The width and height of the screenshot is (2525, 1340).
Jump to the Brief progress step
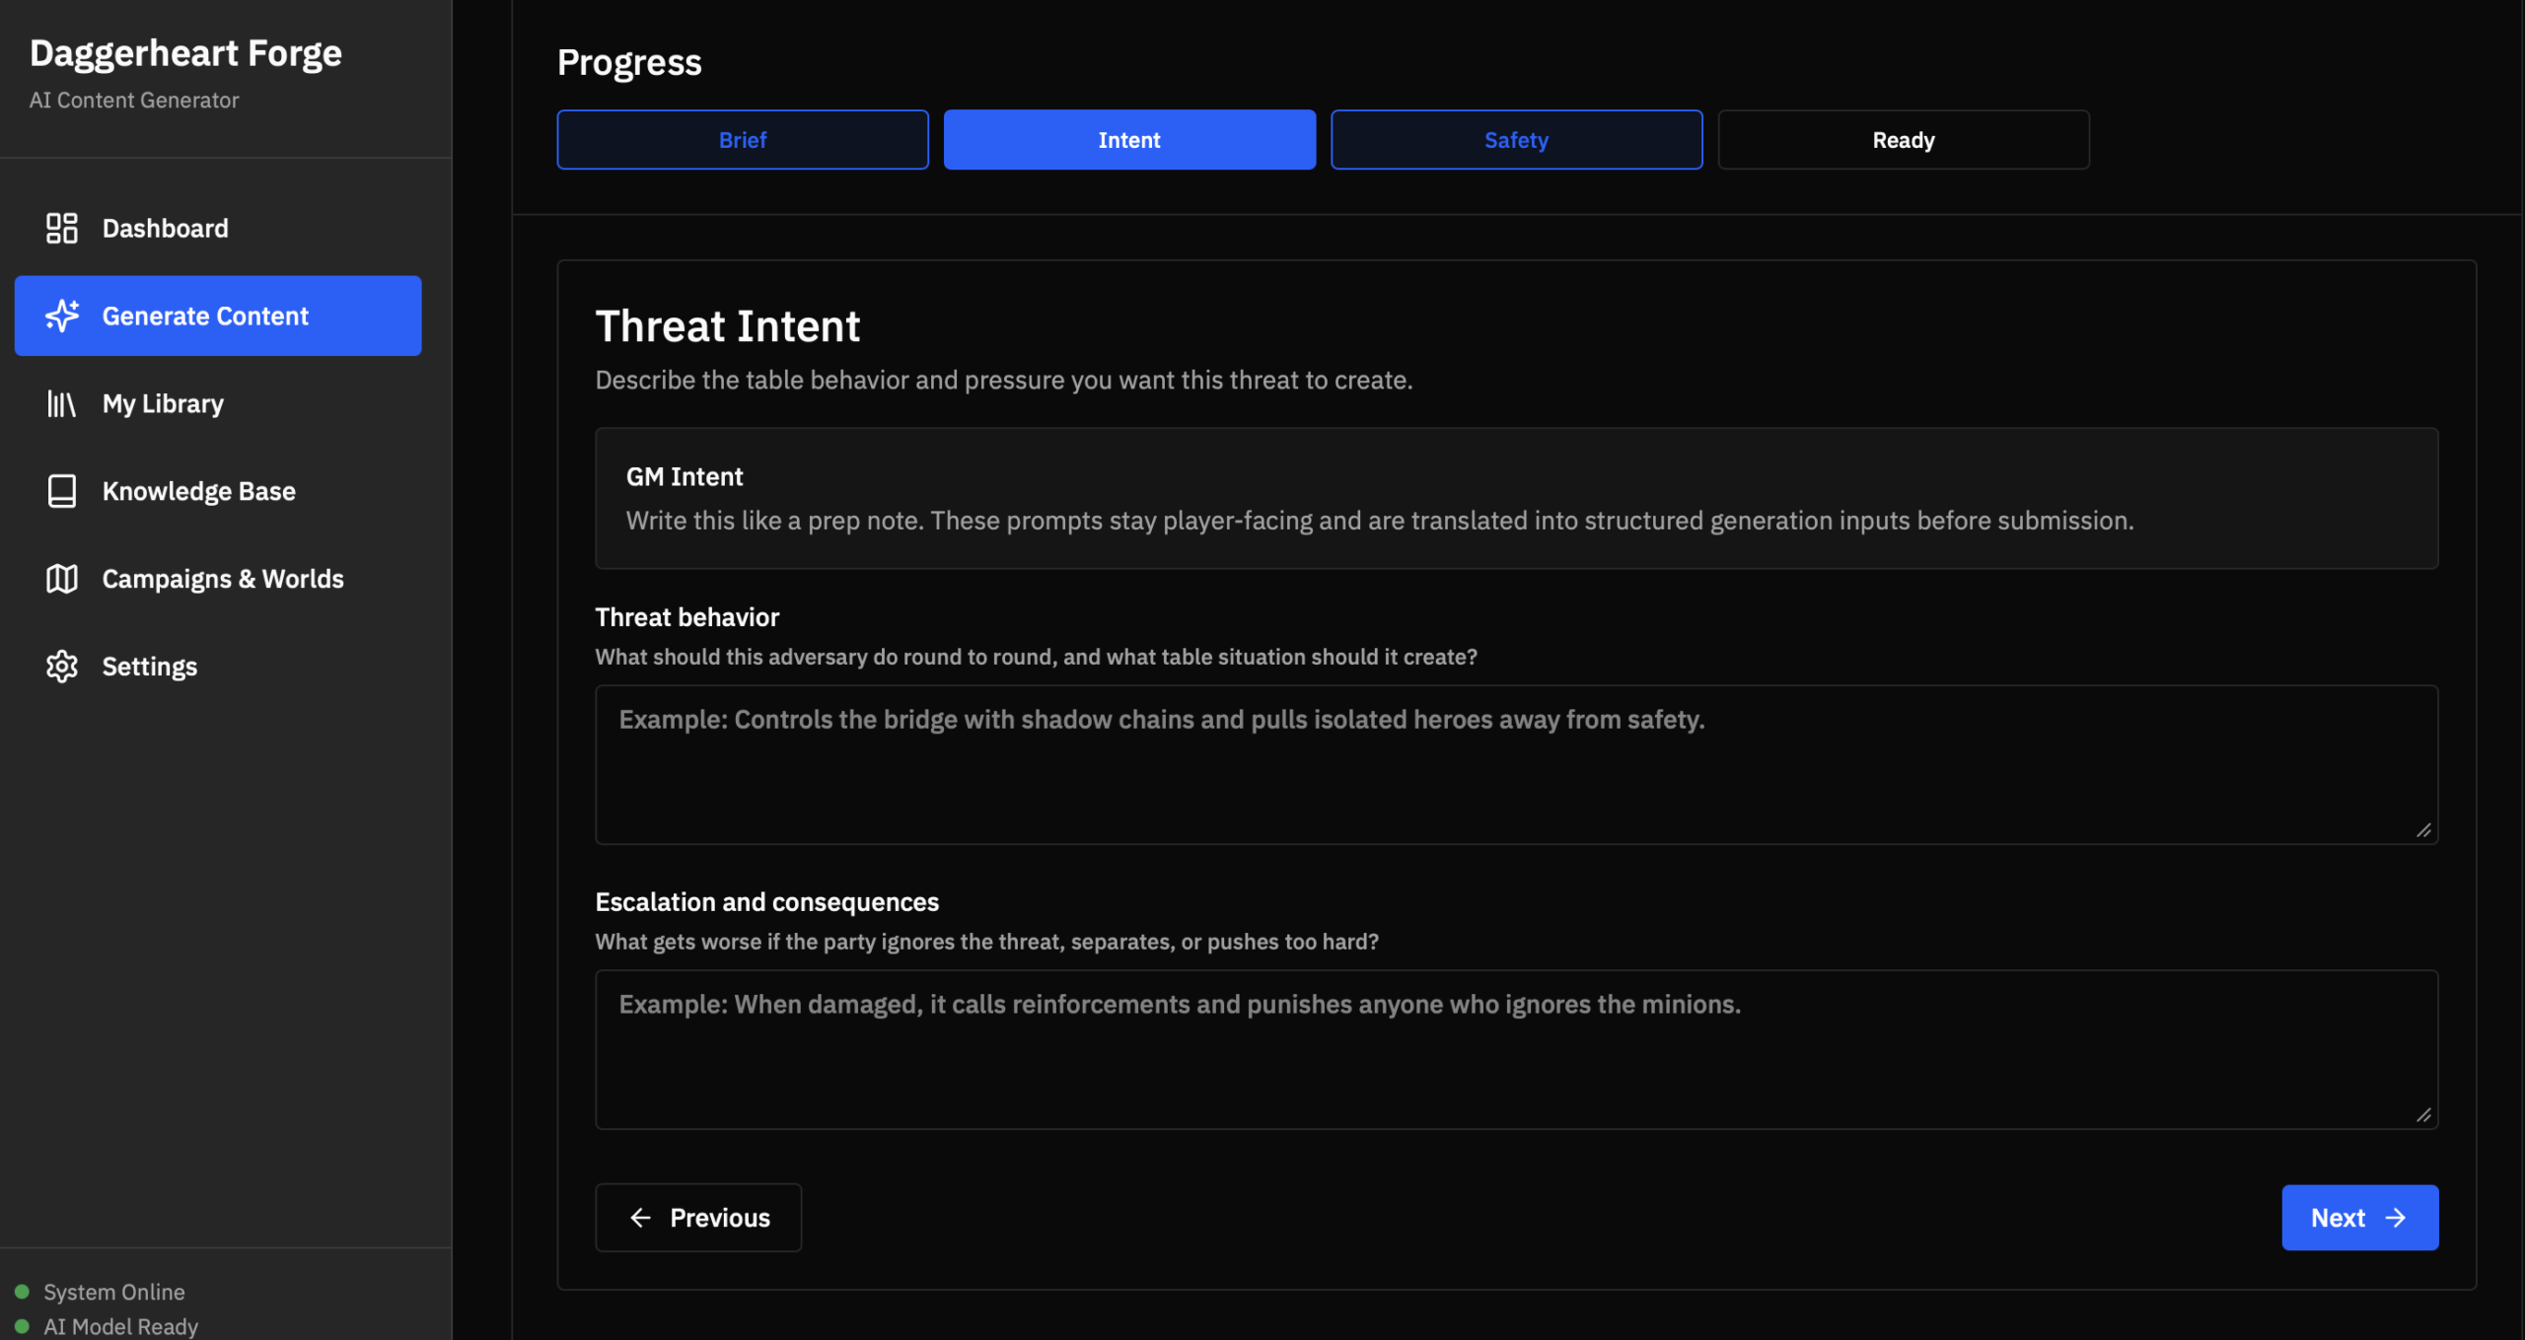click(743, 140)
